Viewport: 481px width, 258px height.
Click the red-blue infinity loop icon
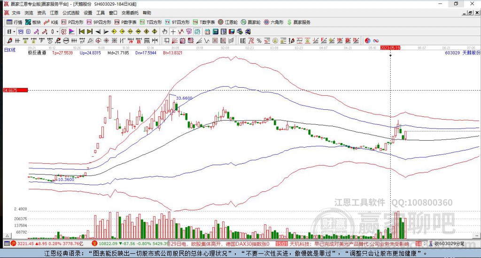tap(376, 40)
